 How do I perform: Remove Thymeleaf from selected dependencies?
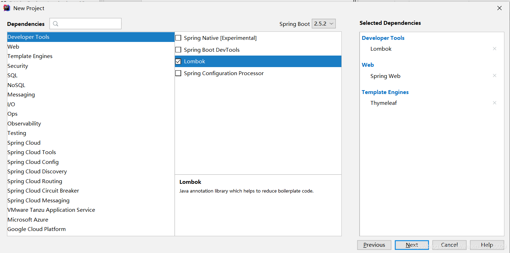coord(495,103)
